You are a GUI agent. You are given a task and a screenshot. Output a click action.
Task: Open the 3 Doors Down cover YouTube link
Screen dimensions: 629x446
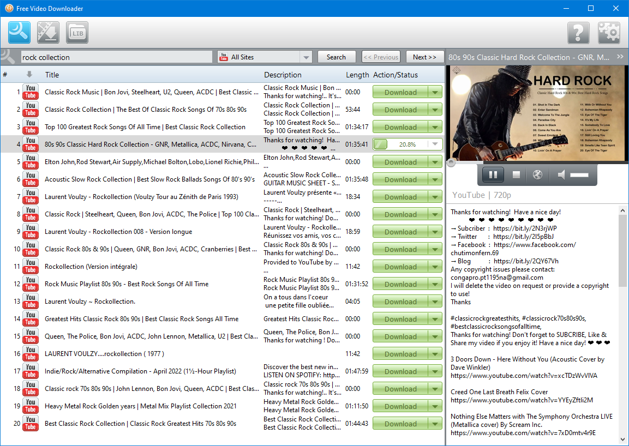[524, 376]
